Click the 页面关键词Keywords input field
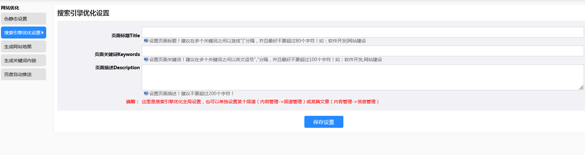This screenshot has height=155, width=585. point(363,51)
